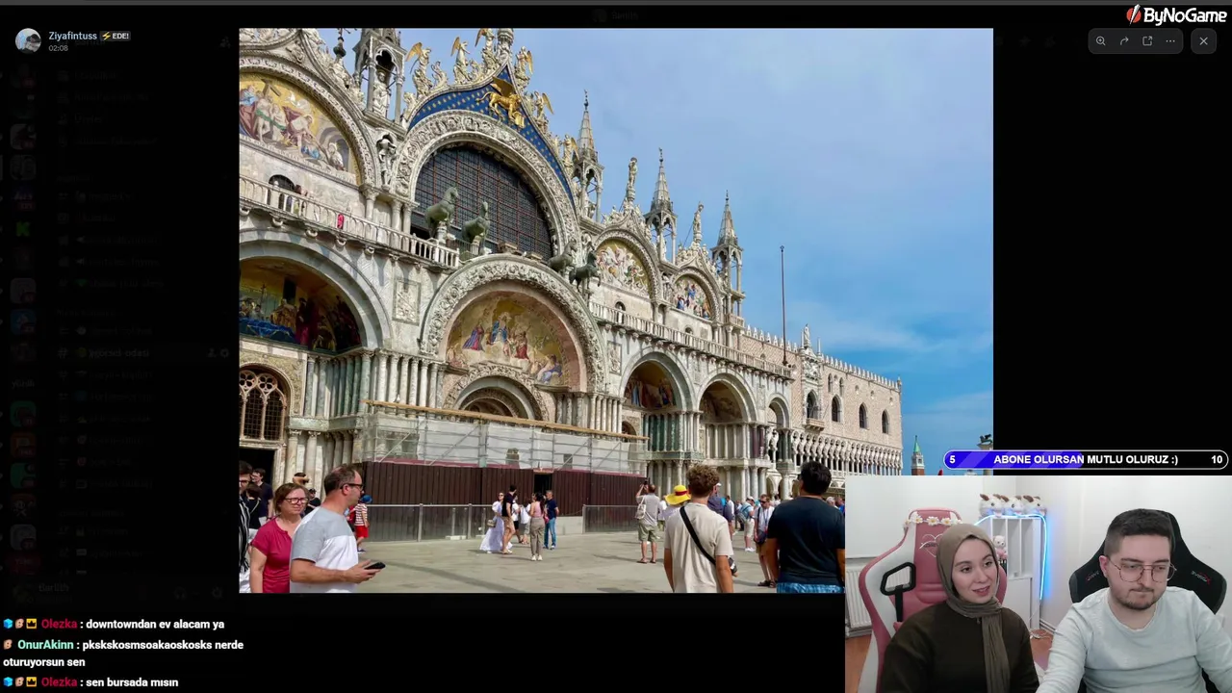This screenshot has width=1232, height=693.
Task: Select Olezka name on 'downtowndan' message
Action: pos(59,624)
